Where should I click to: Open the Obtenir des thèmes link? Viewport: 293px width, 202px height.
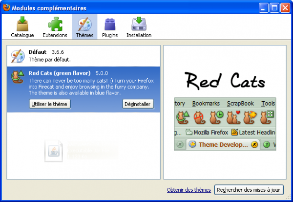pyautogui.click(x=188, y=190)
